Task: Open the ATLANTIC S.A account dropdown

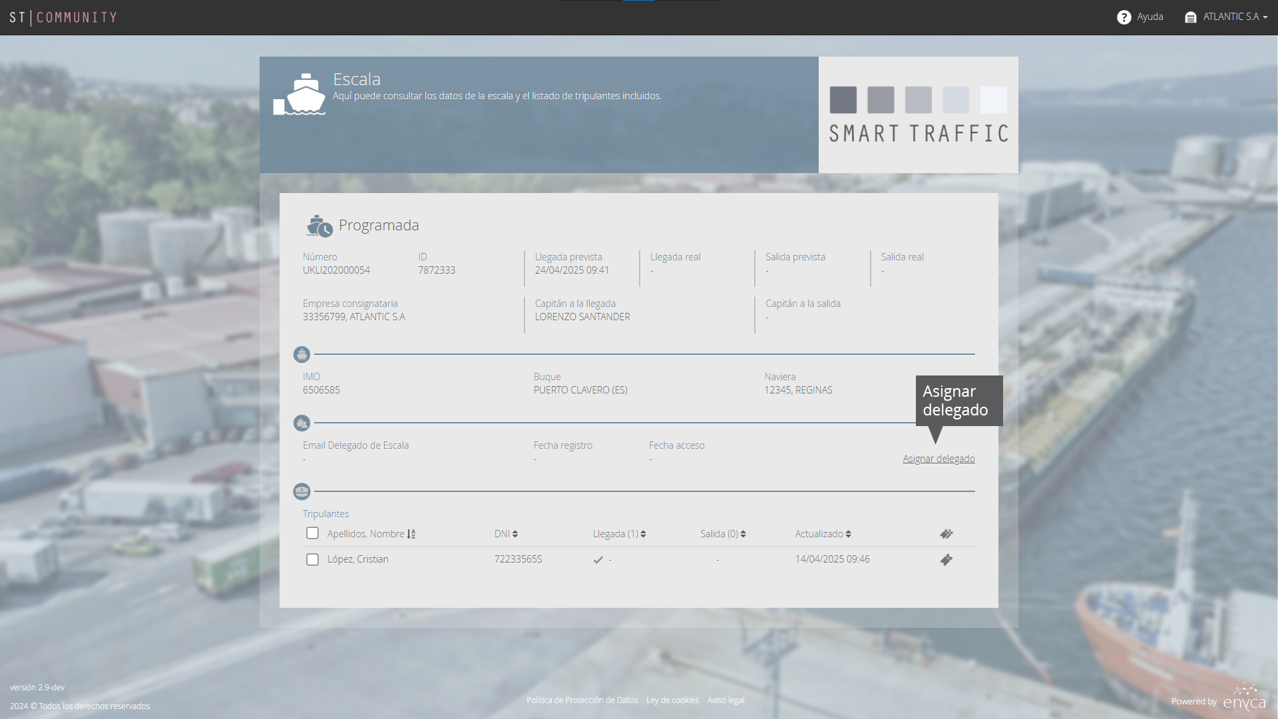Action: pyautogui.click(x=1226, y=17)
